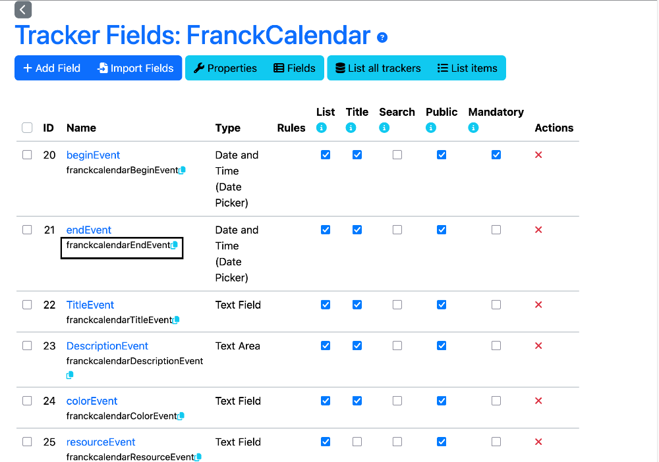Open help icon next to FranckCalendar title
Image resolution: width=659 pixels, height=462 pixels.
click(382, 38)
